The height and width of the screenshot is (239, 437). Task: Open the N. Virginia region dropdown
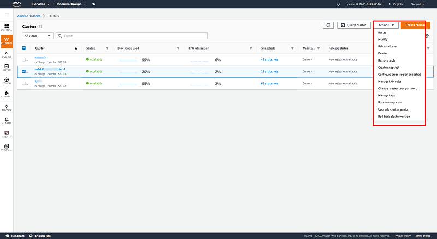point(397,4)
